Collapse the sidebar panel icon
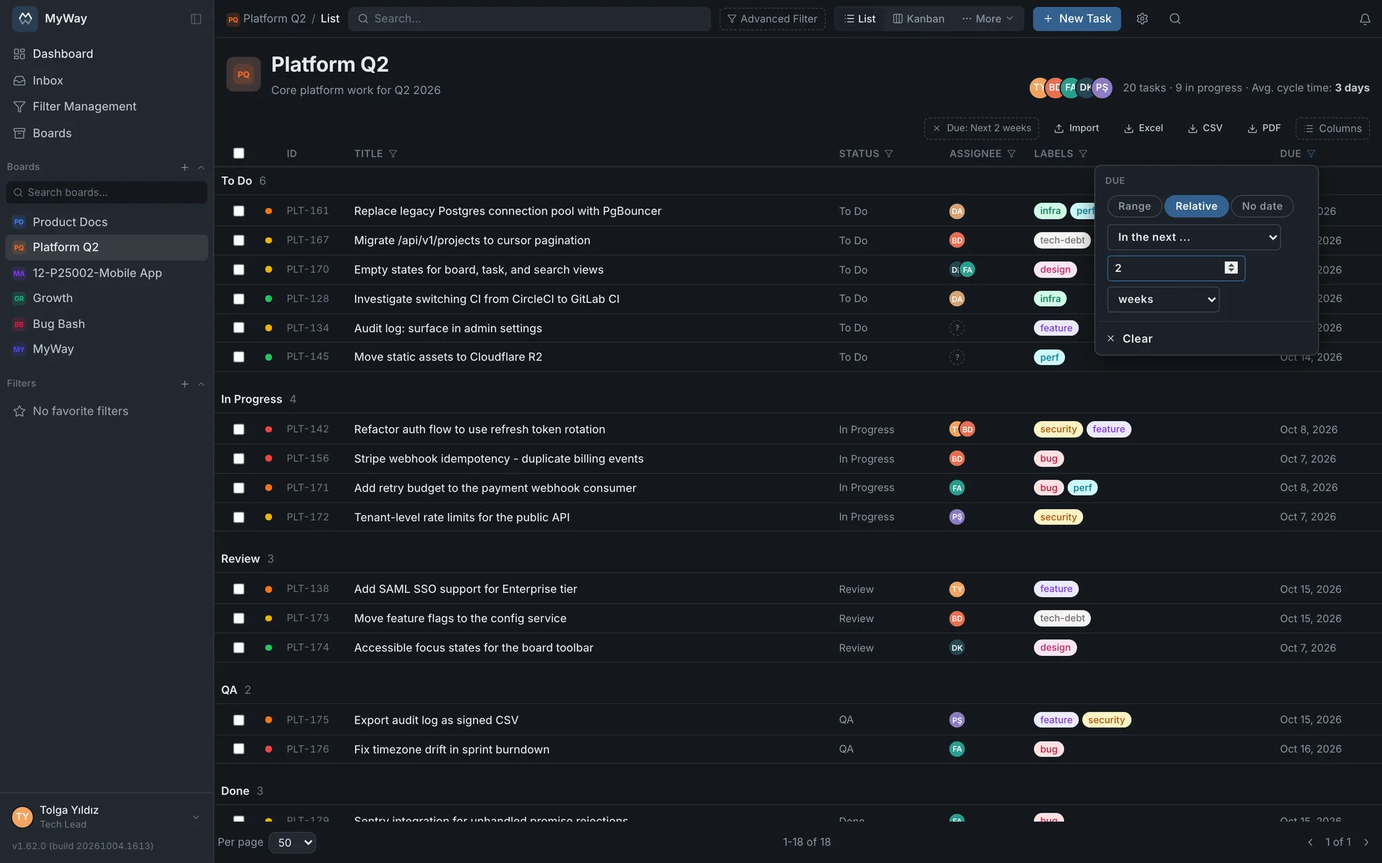The height and width of the screenshot is (863, 1382). click(196, 19)
